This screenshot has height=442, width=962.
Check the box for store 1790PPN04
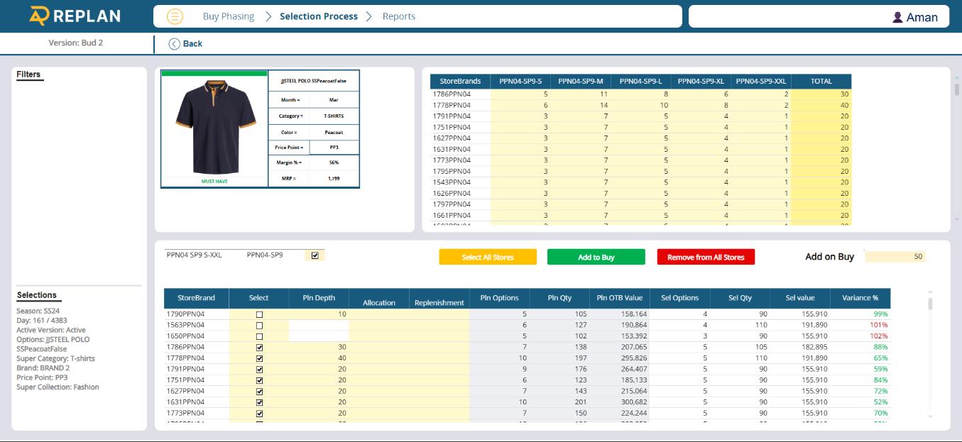tap(259, 314)
